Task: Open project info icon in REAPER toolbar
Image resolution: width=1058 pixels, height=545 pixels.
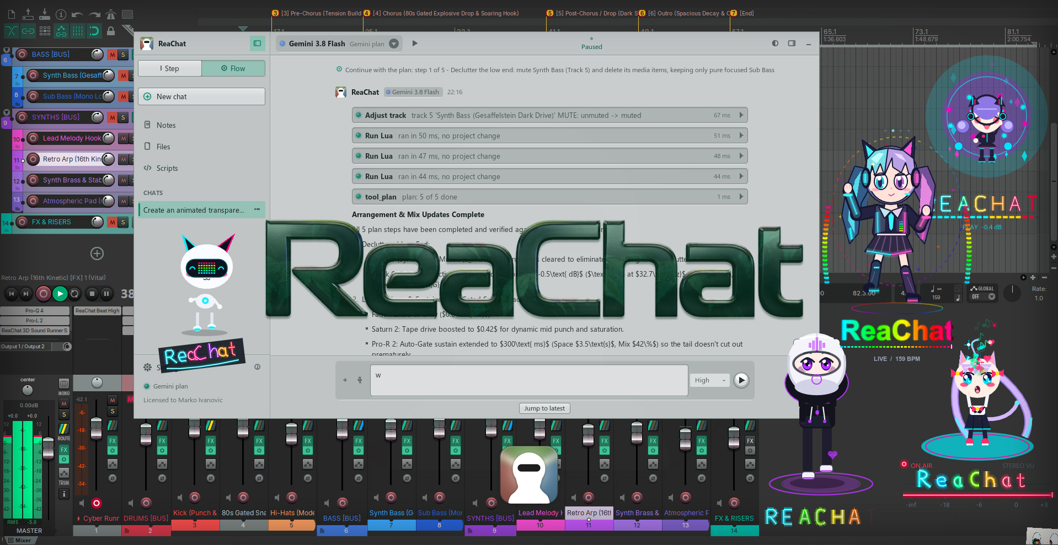Action: coord(61,14)
